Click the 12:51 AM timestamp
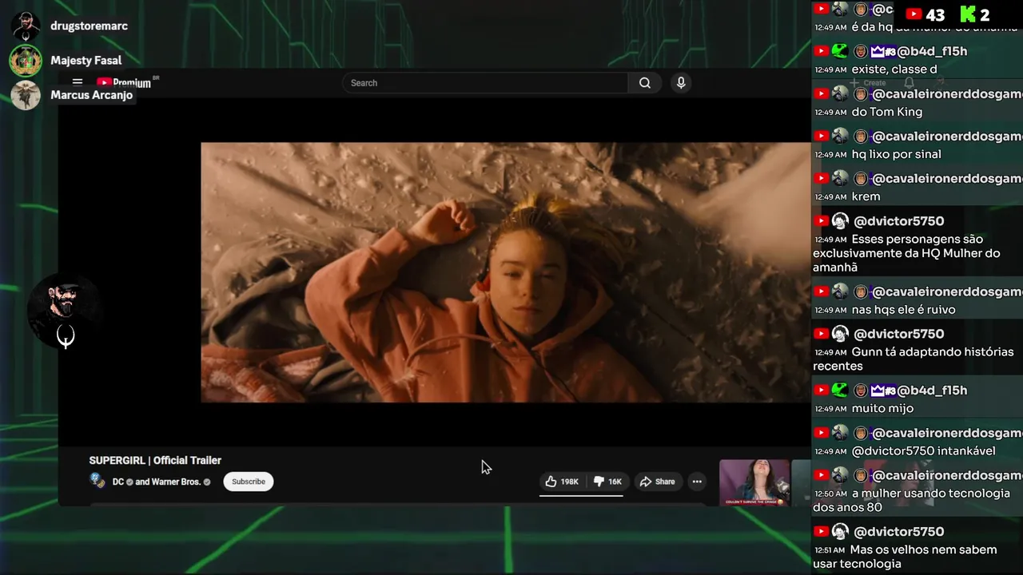The height and width of the screenshot is (575, 1023). 830,550
